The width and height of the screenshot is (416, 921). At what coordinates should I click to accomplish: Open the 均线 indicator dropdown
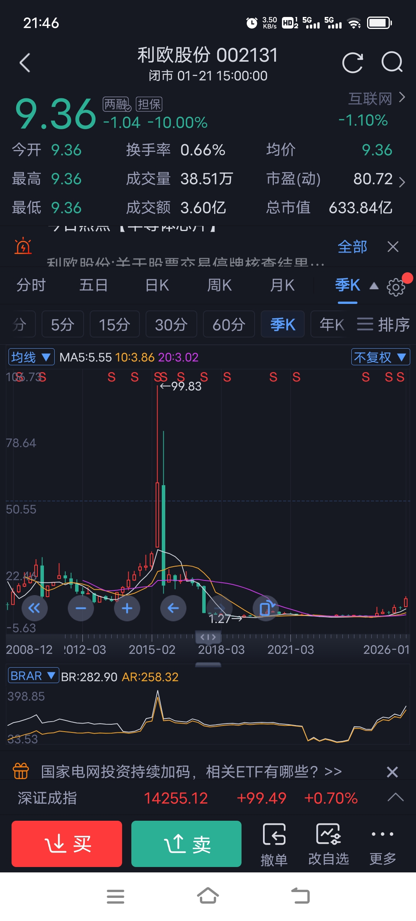32,357
